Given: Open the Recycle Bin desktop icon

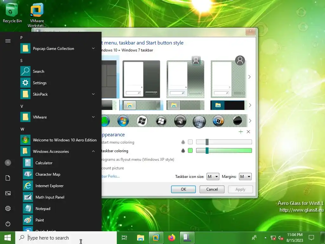Looking at the screenshot, I should tap(12, 13).
